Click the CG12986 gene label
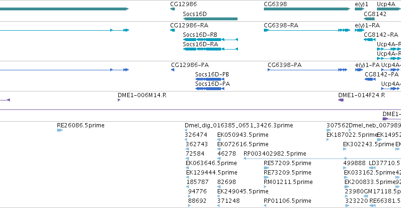 (x=183, y=4)
